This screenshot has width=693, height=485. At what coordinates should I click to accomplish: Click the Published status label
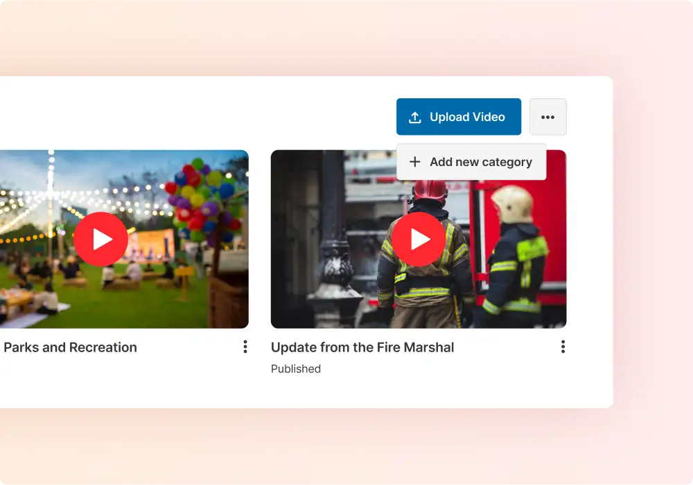[296, 369]
